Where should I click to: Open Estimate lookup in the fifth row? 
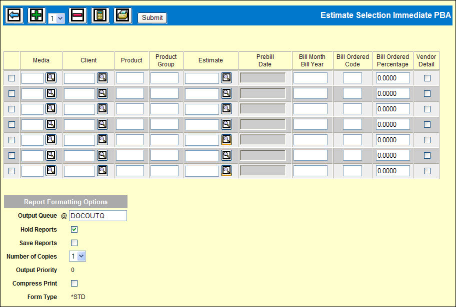pyautogui.click(x=226, y=140)
